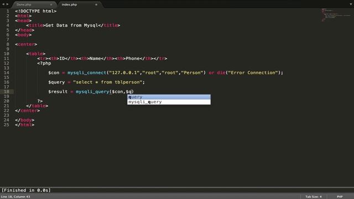Open the PHP syntax selector
354x199 pixels.
(x=340, y=197)
